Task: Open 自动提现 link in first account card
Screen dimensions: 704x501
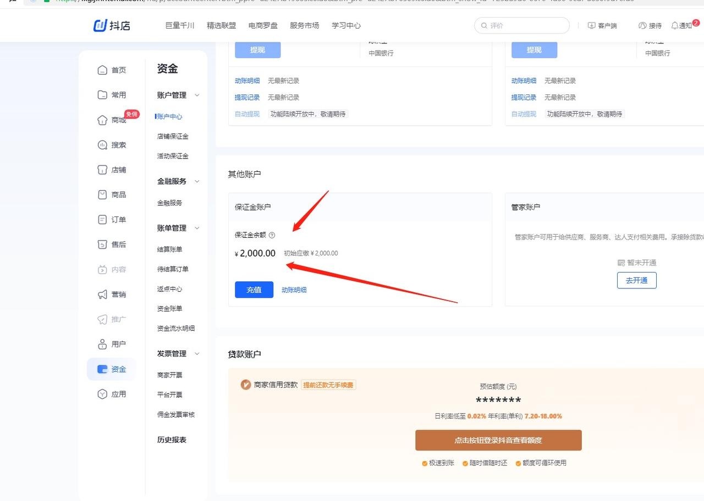Action: point(247,114)
